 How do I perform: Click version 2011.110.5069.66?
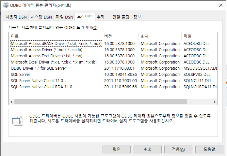pos(121,87)
